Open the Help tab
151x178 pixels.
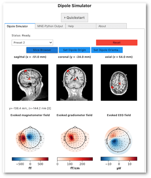81,26
